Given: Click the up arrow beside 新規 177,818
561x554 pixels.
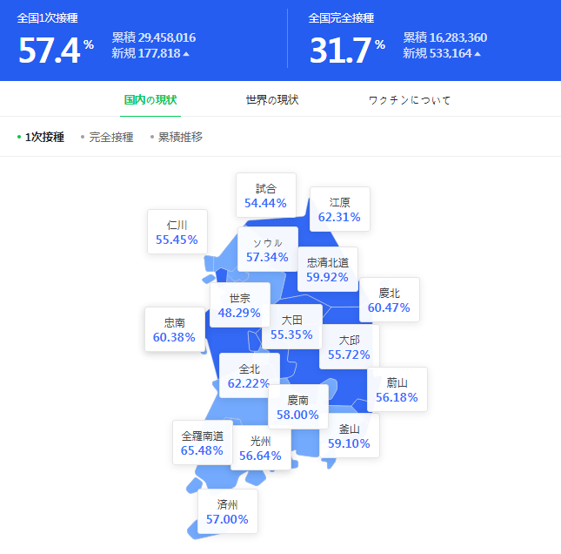Looking at the screenshot, I should coord(186,54).
